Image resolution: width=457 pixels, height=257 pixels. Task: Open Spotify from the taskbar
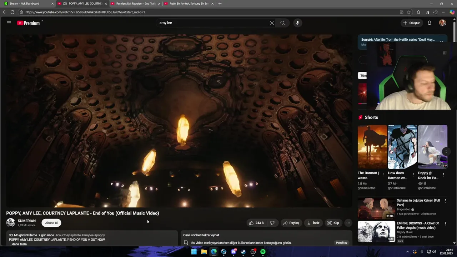click(263, 252)
